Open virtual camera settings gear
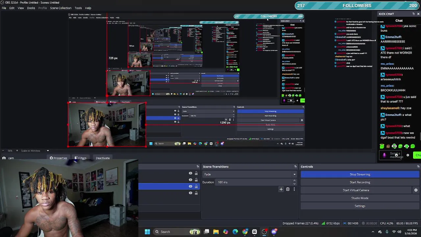 (x=416, y=190)
